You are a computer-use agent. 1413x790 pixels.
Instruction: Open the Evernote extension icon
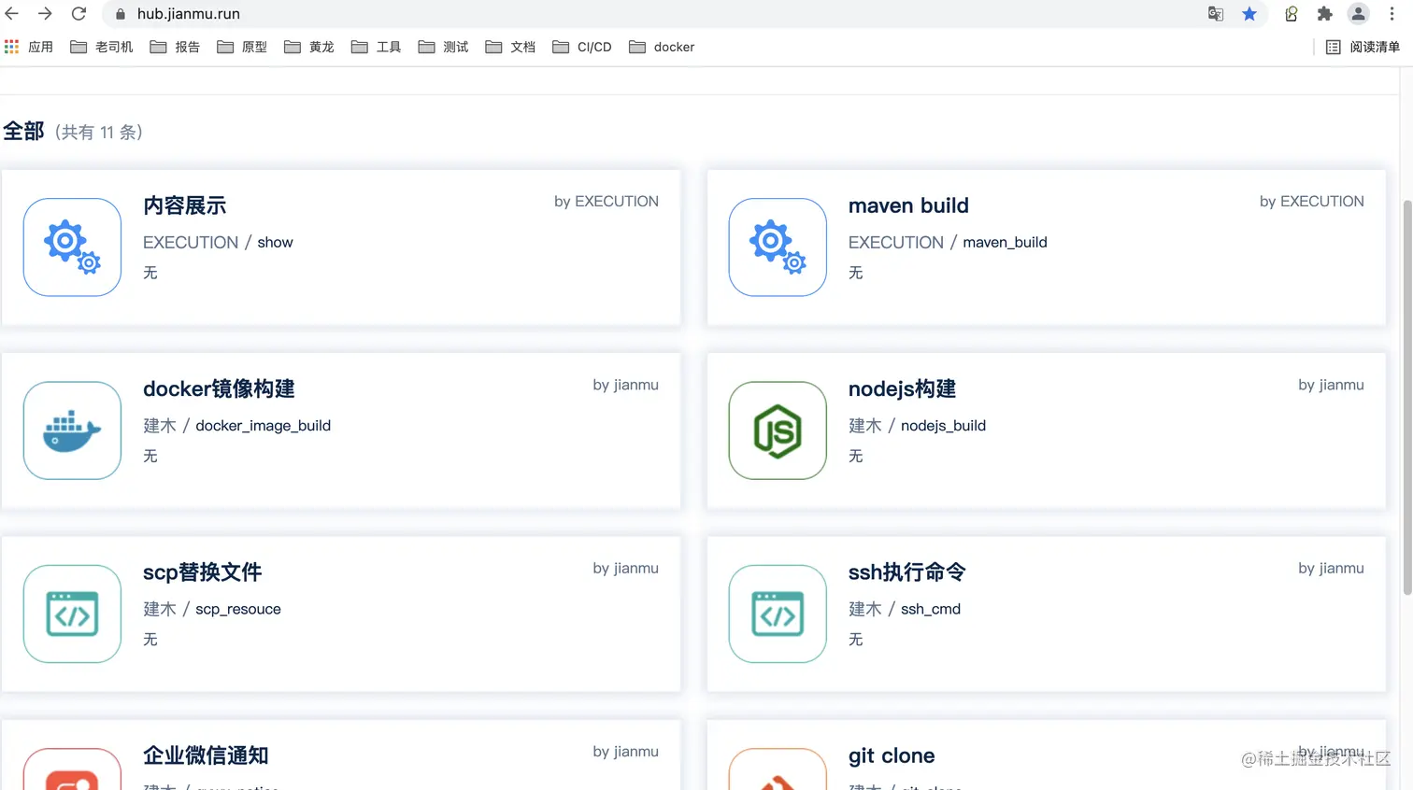click(1292, 14)
